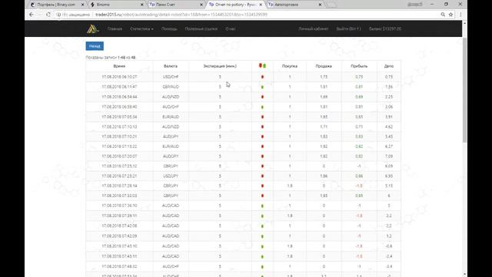The height and width of the screenshot is (277, 492).
Task: Click the Продажа column header
Action: click(324, 66)
